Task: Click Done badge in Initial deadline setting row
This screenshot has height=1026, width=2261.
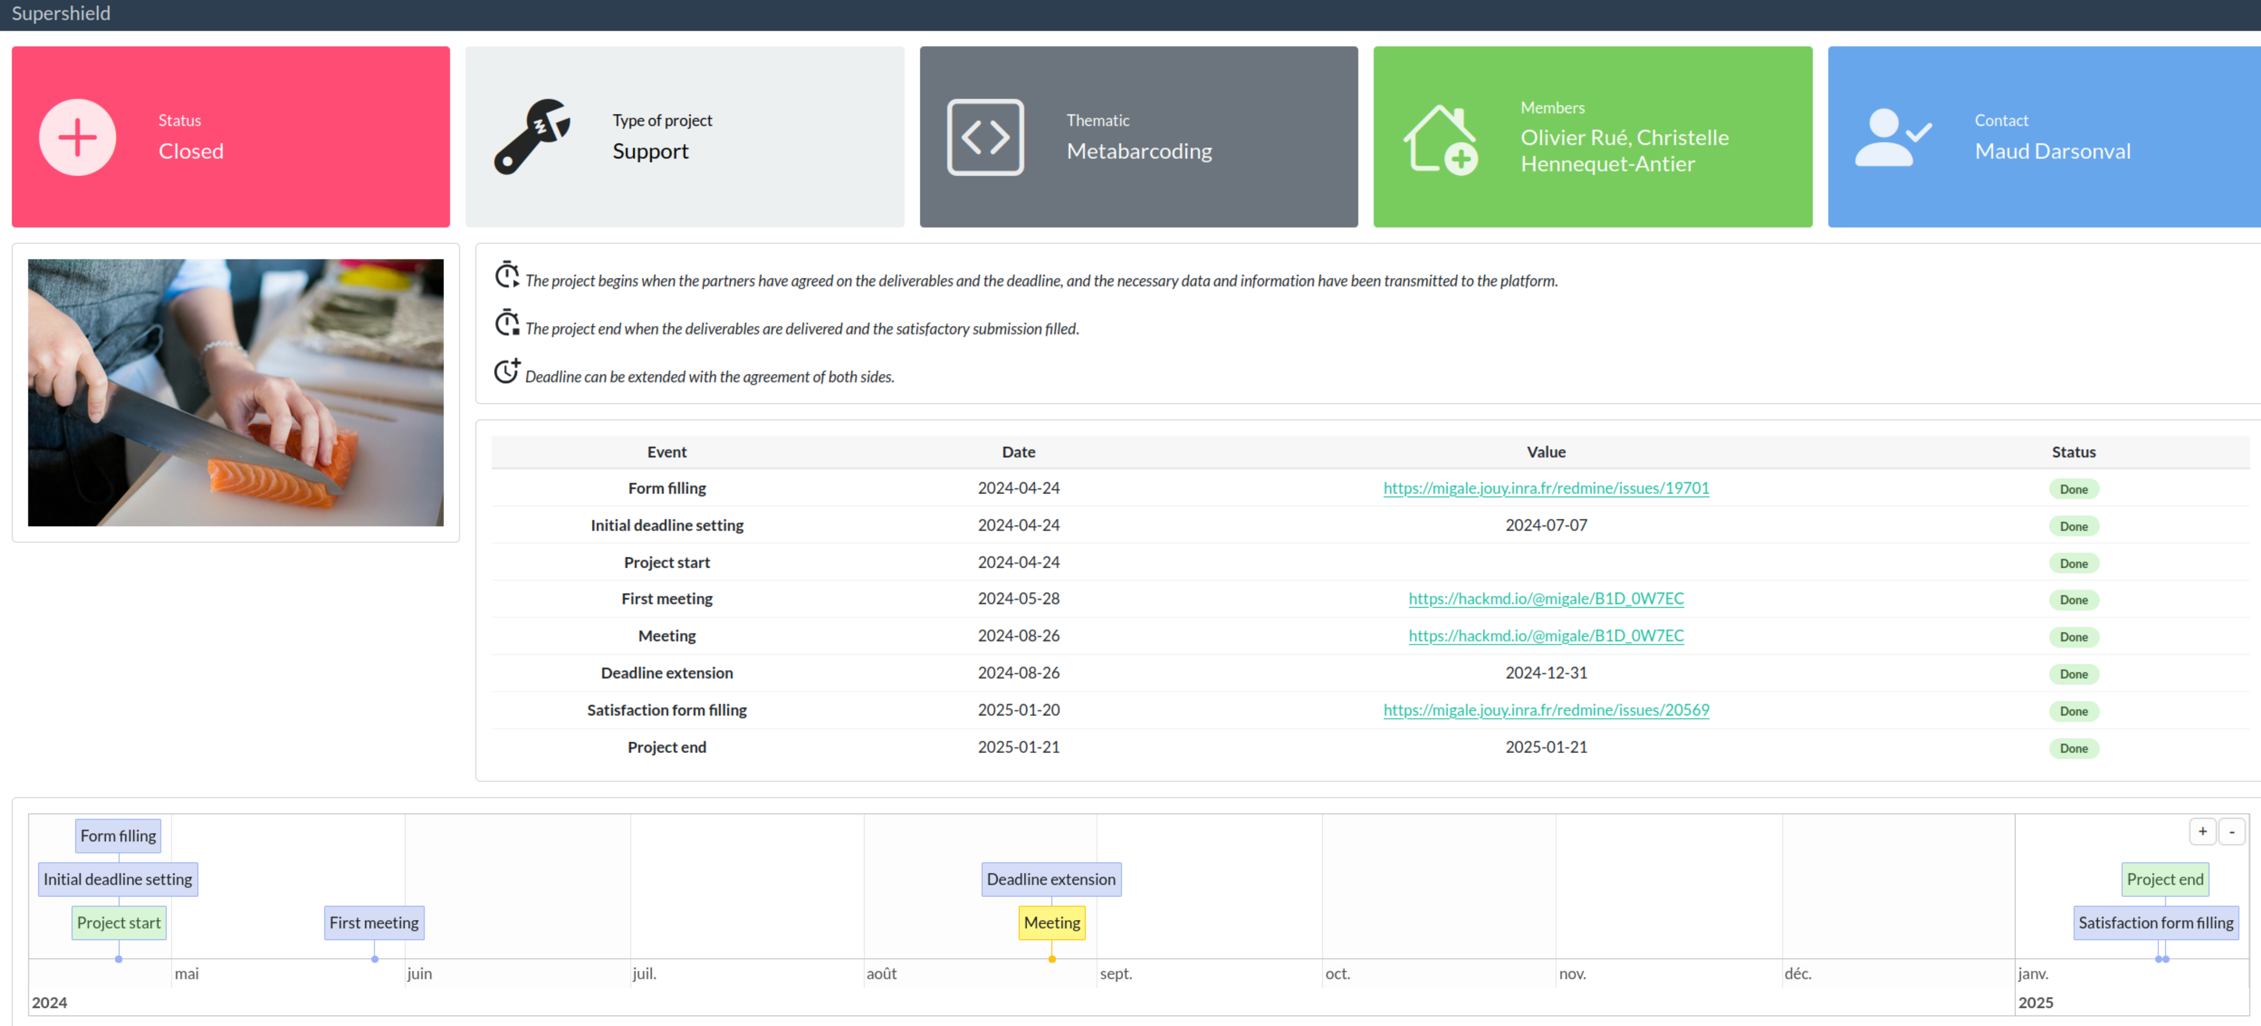Action: pyautogui.click(x=2073, y=526)
